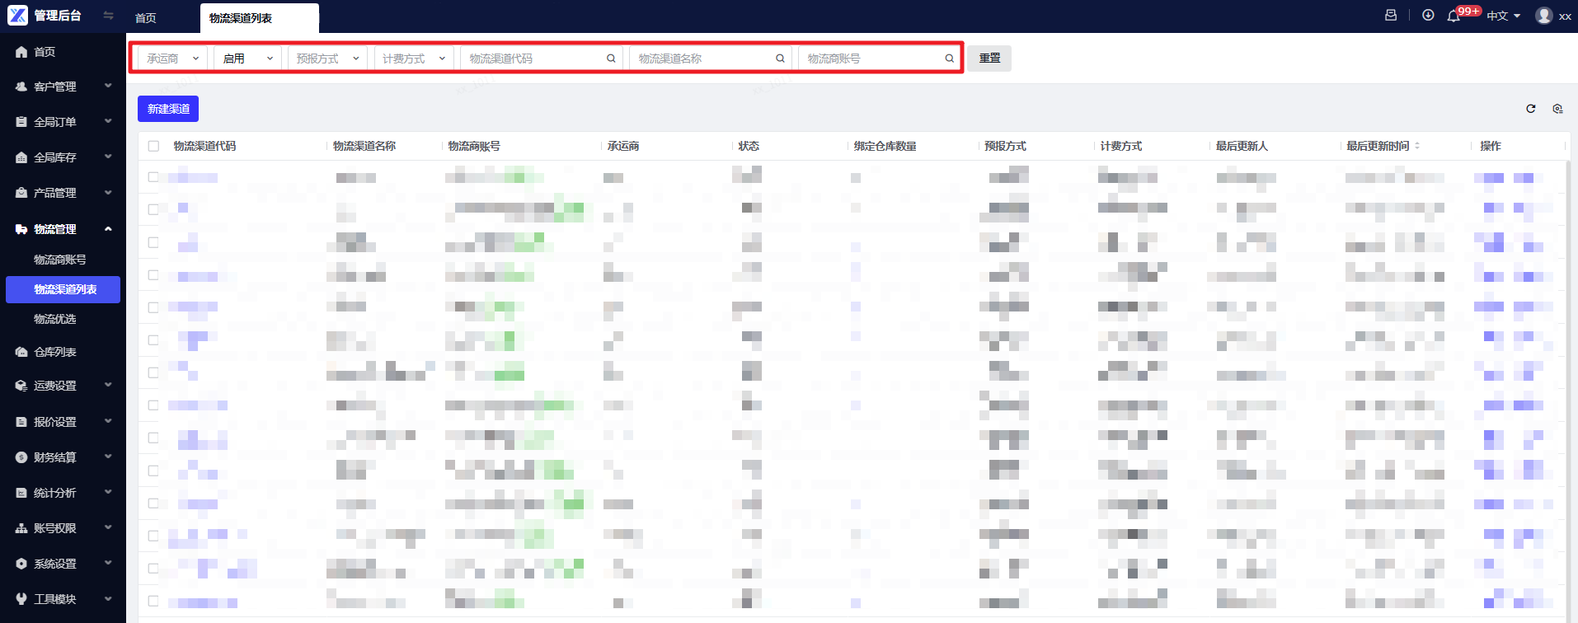Click the 账号权限 icon in sidebar
Viewport: 1578px width, 623px height.
point(21,528)
